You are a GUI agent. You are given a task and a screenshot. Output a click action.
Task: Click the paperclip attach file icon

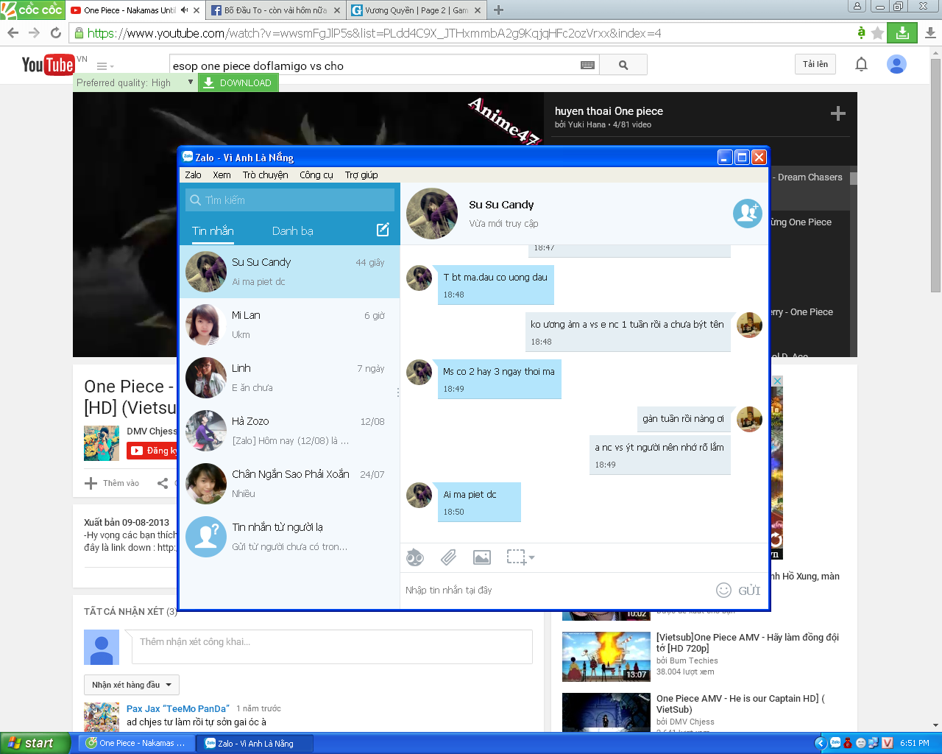448,557
